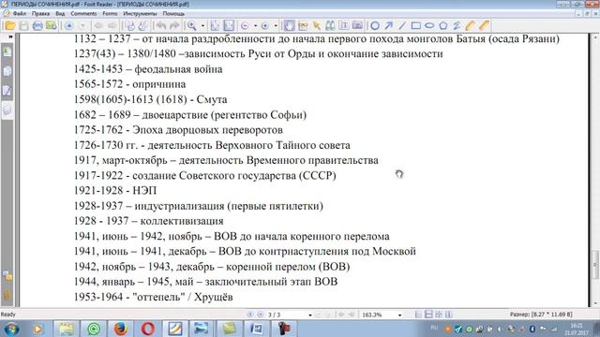Screen dimensions: 600x337
Task: Open the Файл menu
Action: point(20,13)
